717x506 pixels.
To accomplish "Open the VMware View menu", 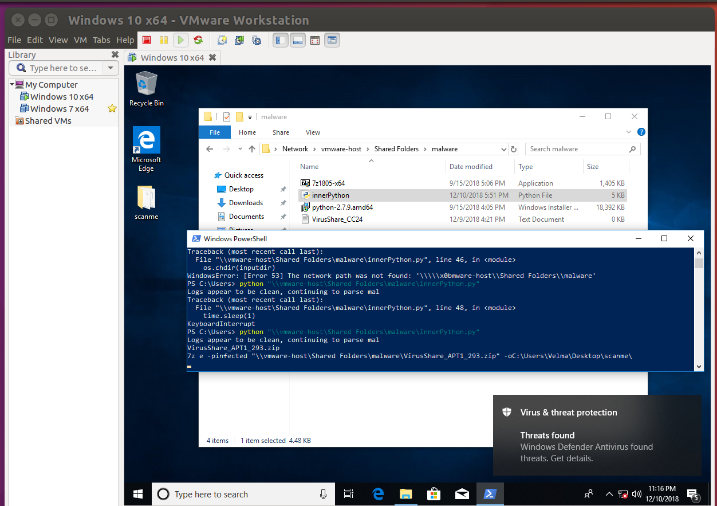I will tap(58, 40).
